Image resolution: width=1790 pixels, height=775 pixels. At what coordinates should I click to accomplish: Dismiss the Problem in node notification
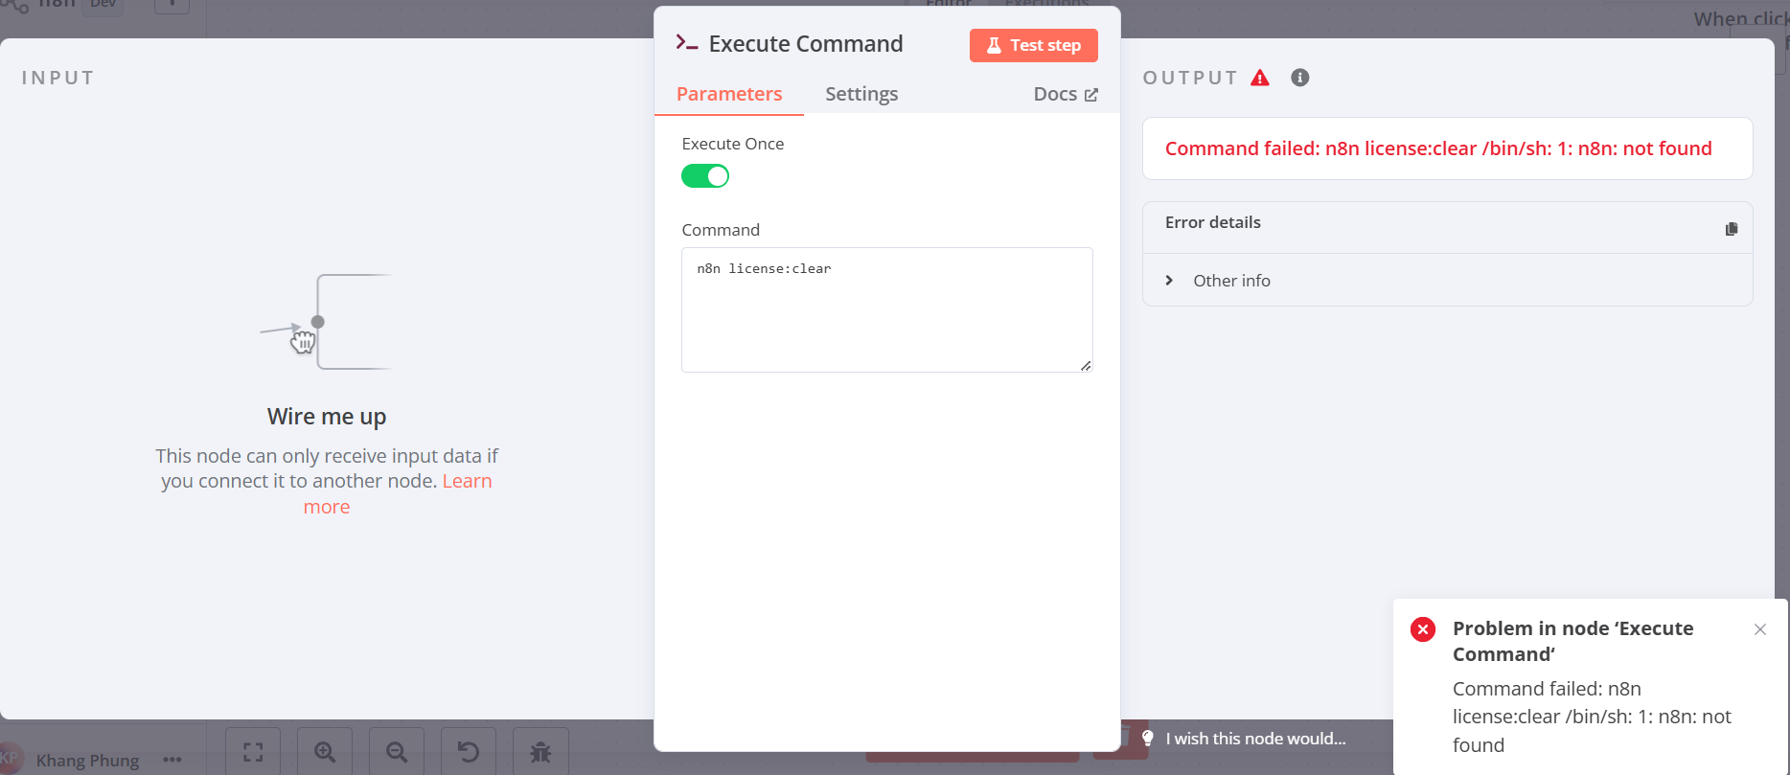click(x=1760, y=629)
